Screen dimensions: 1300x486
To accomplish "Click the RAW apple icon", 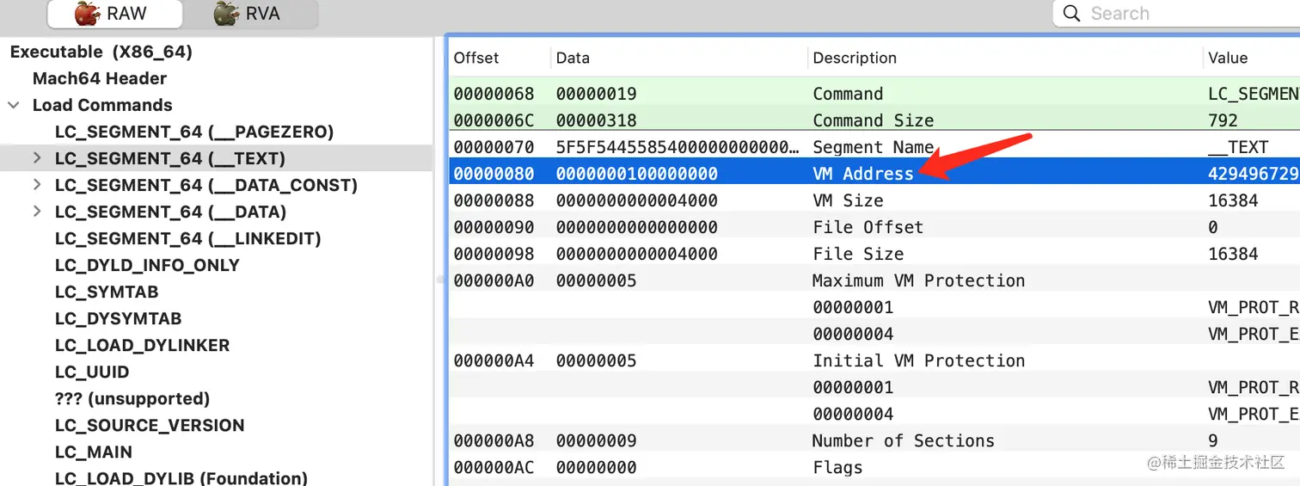I will pos(87,14).
